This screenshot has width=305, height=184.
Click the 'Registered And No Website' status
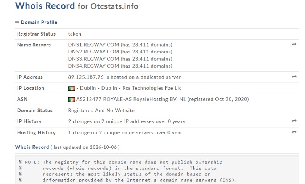pos(101,110)
